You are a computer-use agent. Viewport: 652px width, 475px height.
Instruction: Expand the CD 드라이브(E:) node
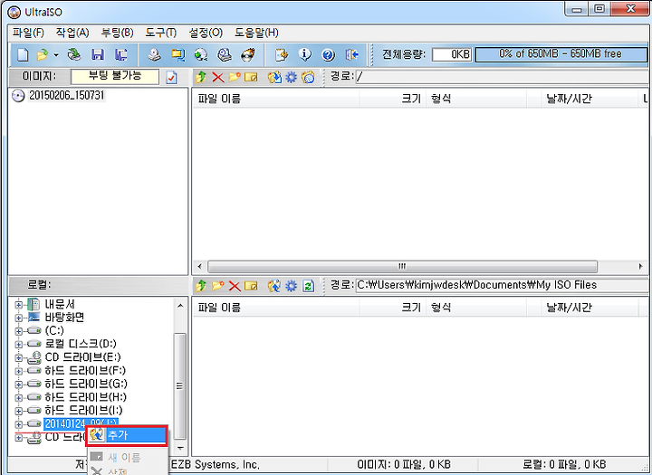click(18, 357)
